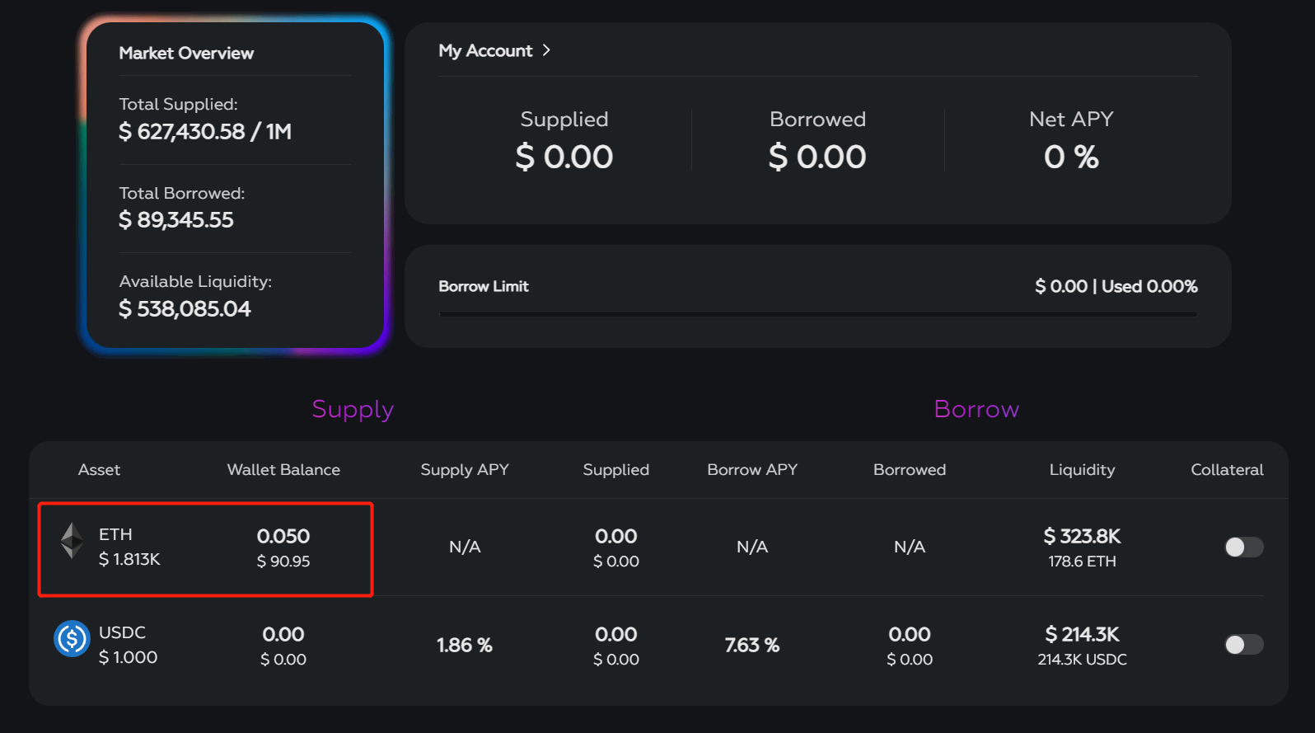
Task: Click USDC Borrow APY 7.63 %
Action: point(752,645)
